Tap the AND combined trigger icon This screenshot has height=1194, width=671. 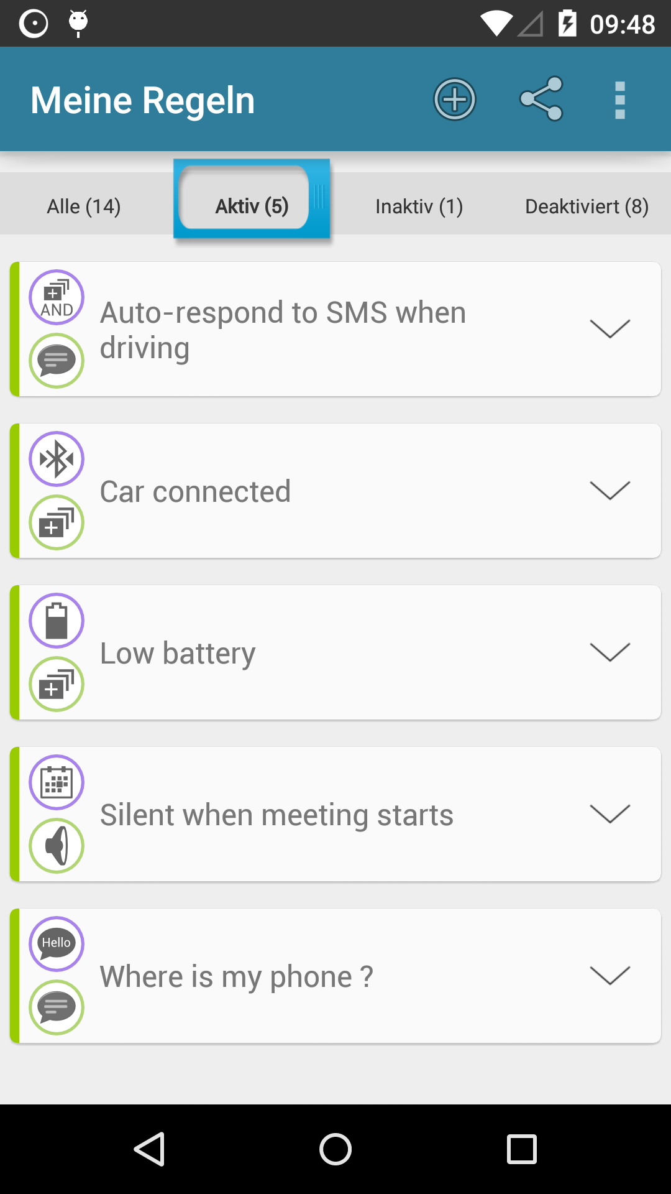click(x=57, y=297)
